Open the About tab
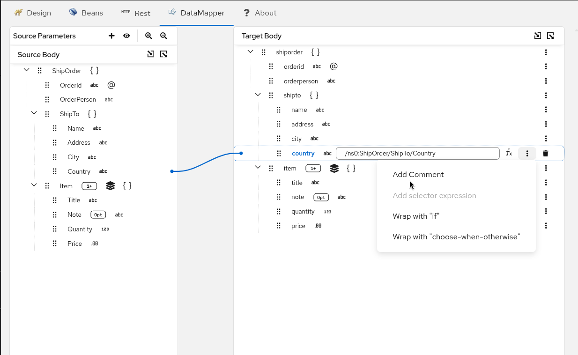 coord(260,13)
